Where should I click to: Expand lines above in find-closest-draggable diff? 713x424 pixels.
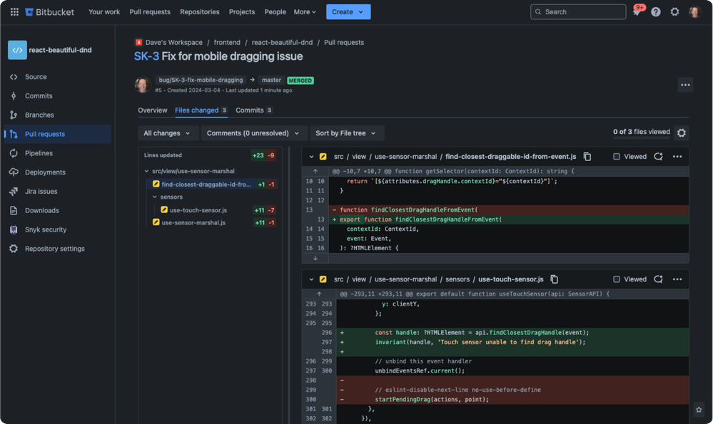315,171
